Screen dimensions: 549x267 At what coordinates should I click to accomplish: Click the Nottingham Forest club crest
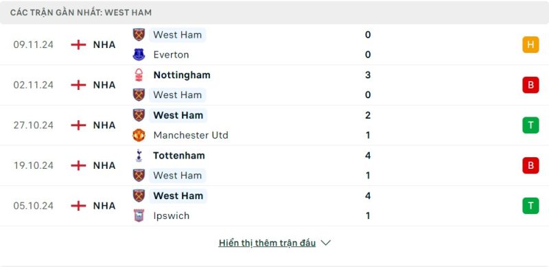tap(139, 75)
